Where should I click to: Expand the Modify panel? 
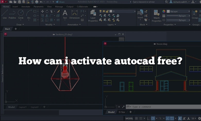tap(50, 24)
